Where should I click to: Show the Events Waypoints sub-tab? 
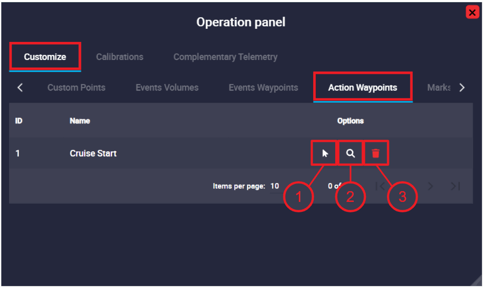(x=263, y=87)
